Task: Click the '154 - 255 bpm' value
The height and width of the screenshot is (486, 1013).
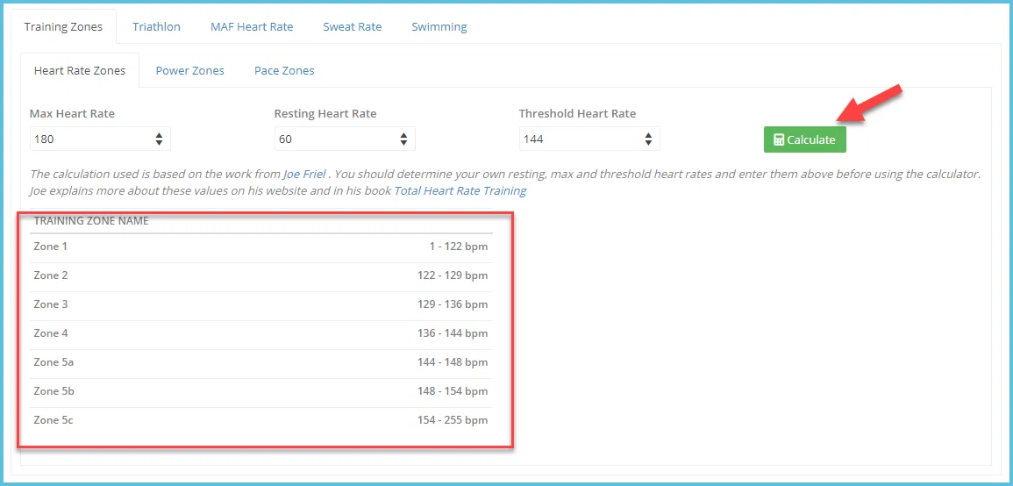Action: (x=453, y=420)
